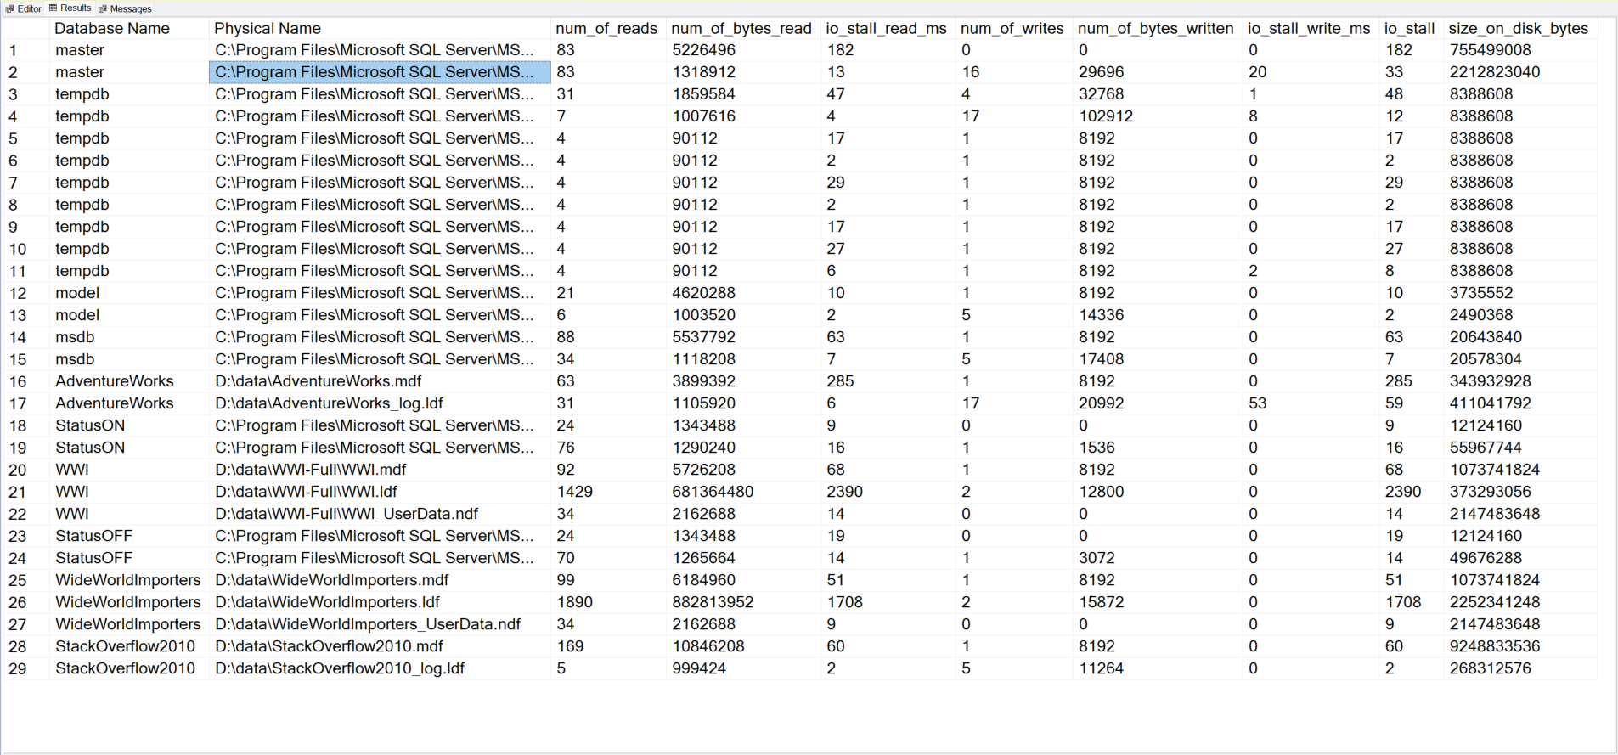Open the Results tab
Viewport: 1618px width, 755px height.
tap(70, 8)
